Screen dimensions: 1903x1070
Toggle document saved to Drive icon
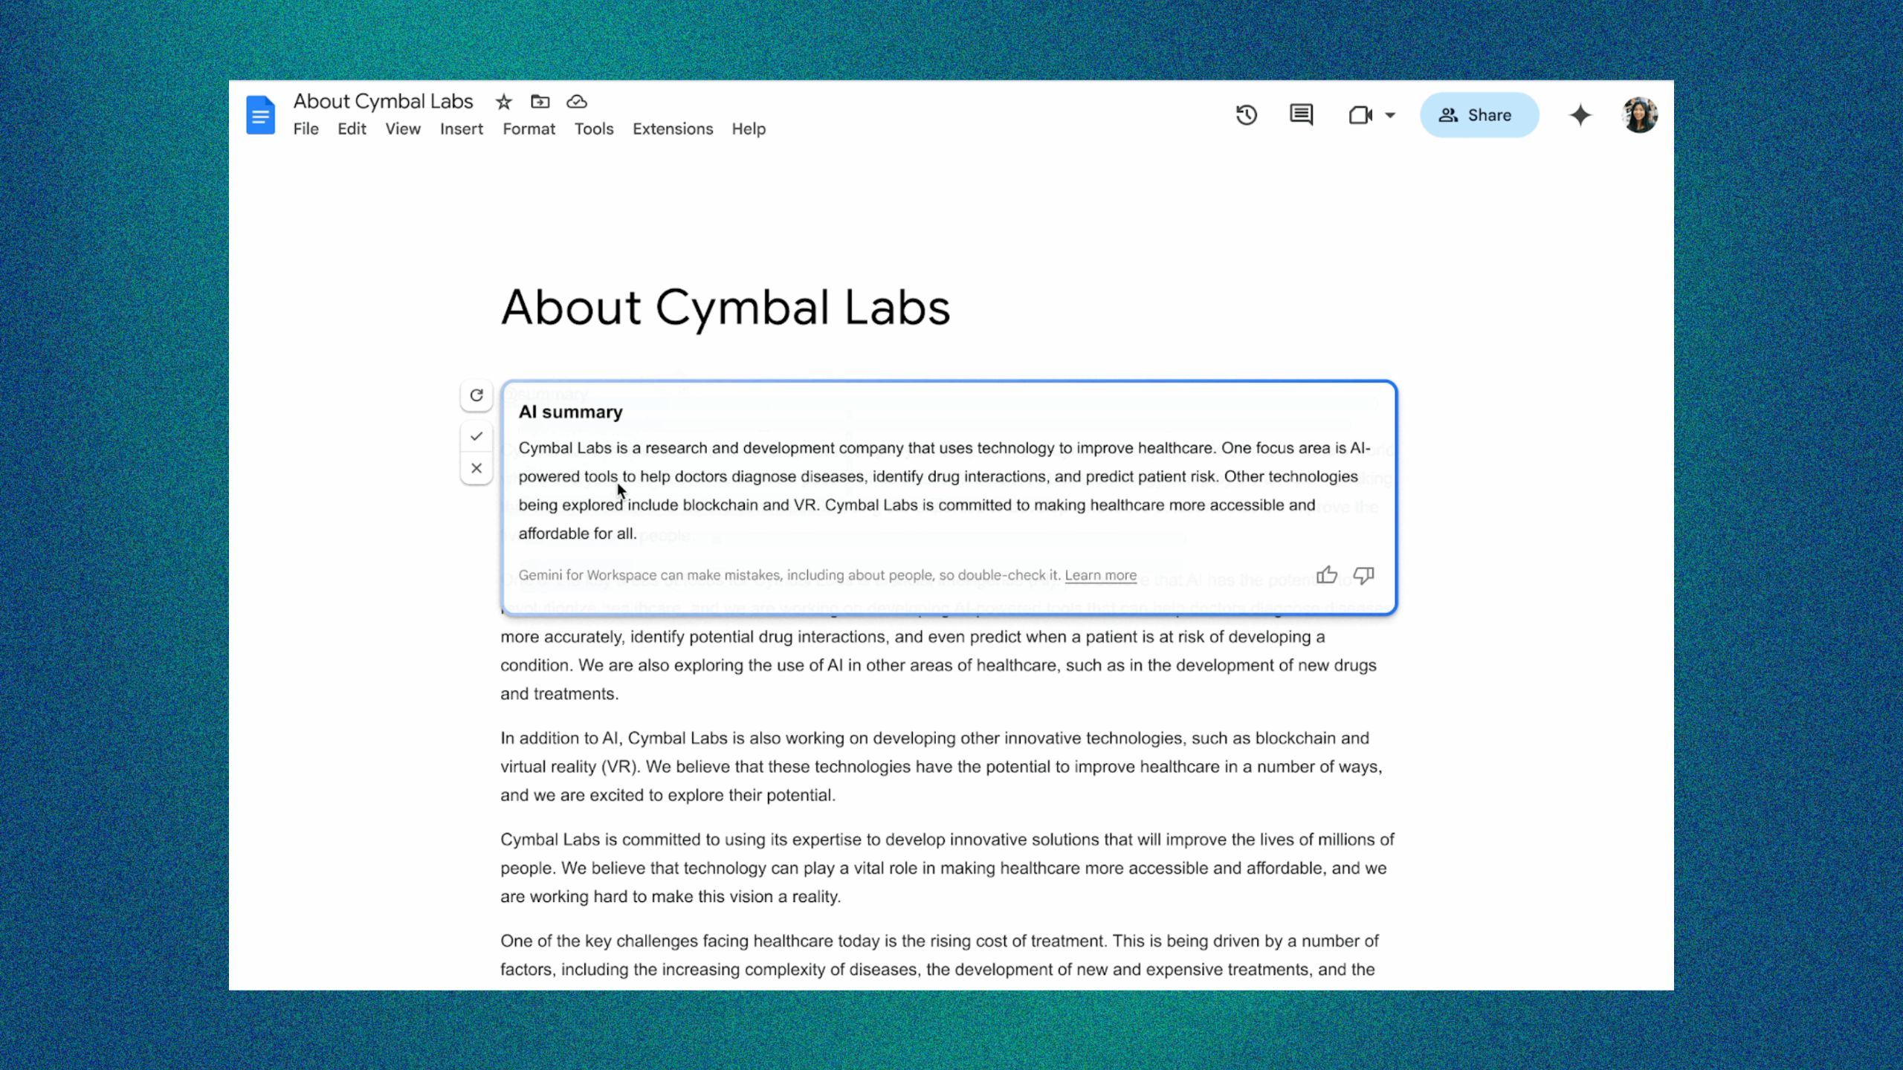coord(578,100)
